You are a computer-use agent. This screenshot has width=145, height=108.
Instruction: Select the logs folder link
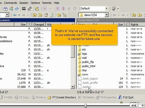pos(82,54)
